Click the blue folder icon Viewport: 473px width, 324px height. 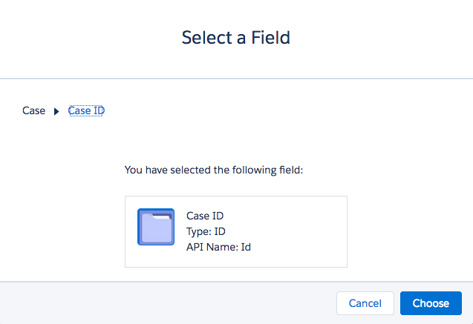[156, 227]
